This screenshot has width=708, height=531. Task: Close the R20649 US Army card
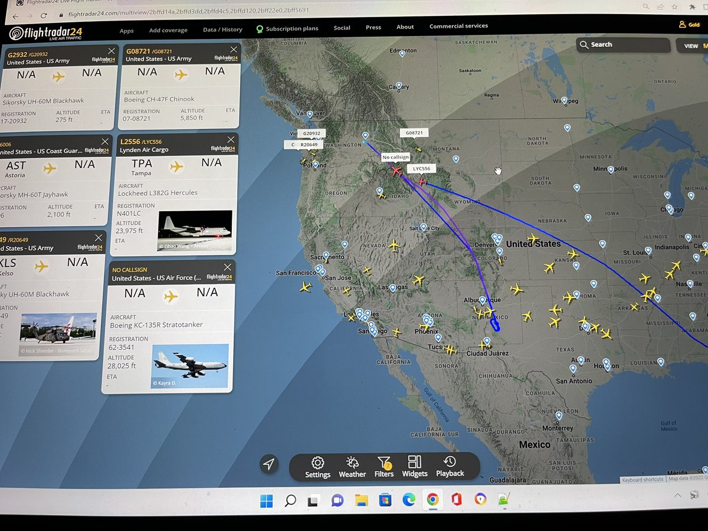click(99, 237)
